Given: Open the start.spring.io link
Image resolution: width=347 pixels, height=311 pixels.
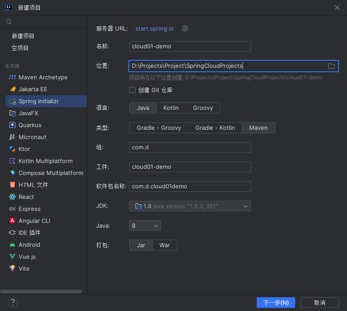Looking at the screenshot, I should pyautogui.click(x=154, y=28).
